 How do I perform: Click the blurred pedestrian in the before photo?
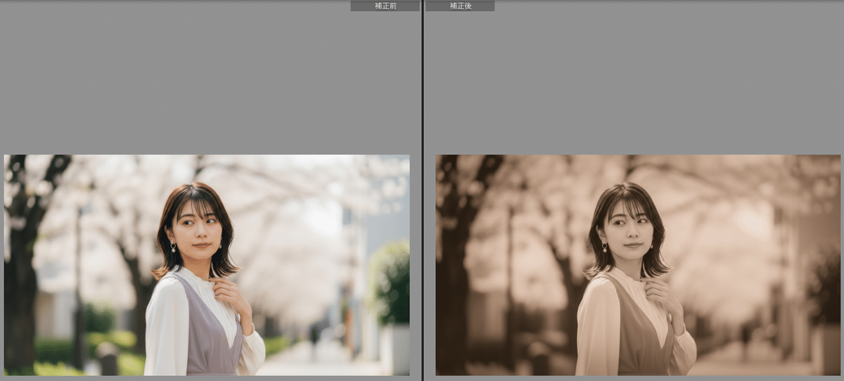[314, 334]
